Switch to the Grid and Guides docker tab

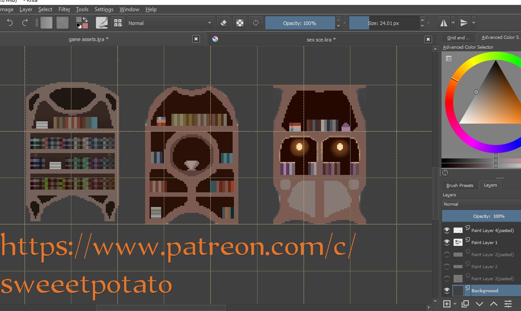pyautogui.click(x=458, y=37)
